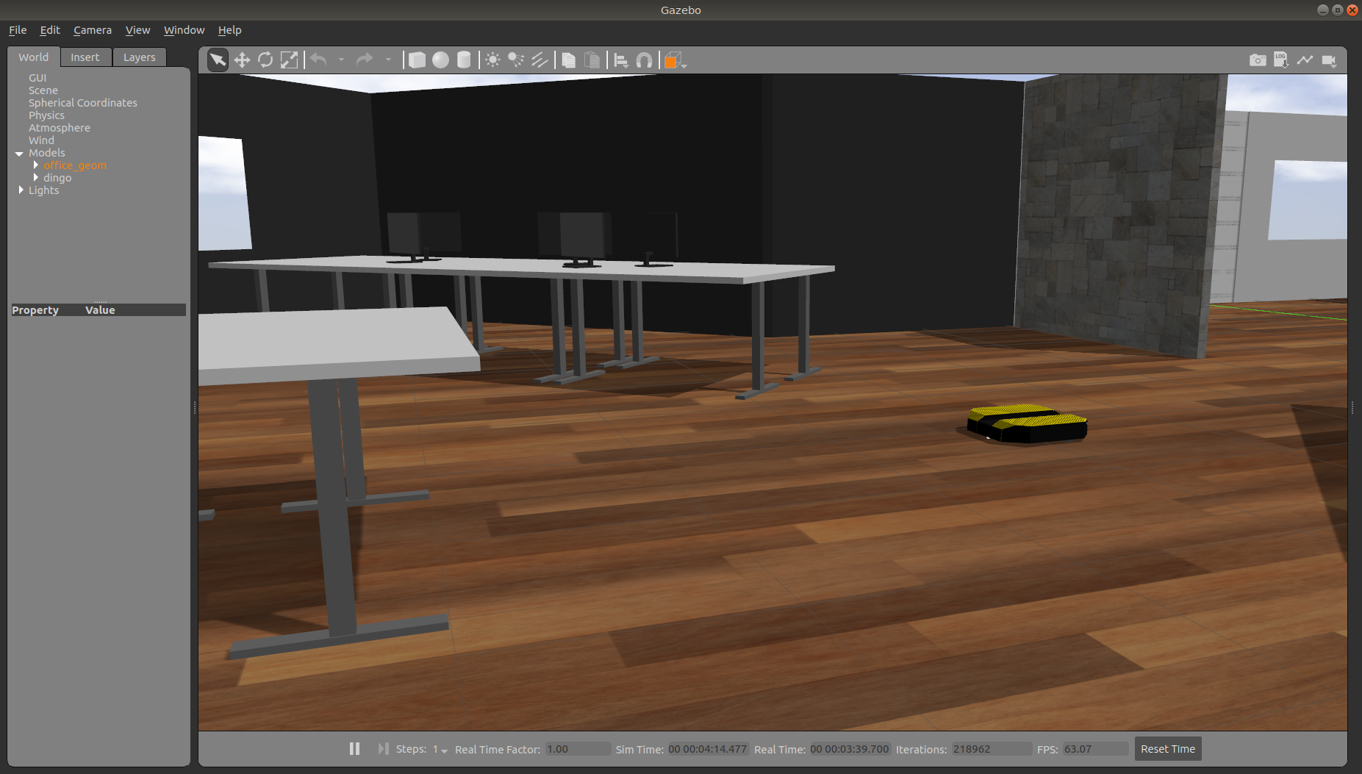Add a point light
1362x774 pixels.
point(492,60)
